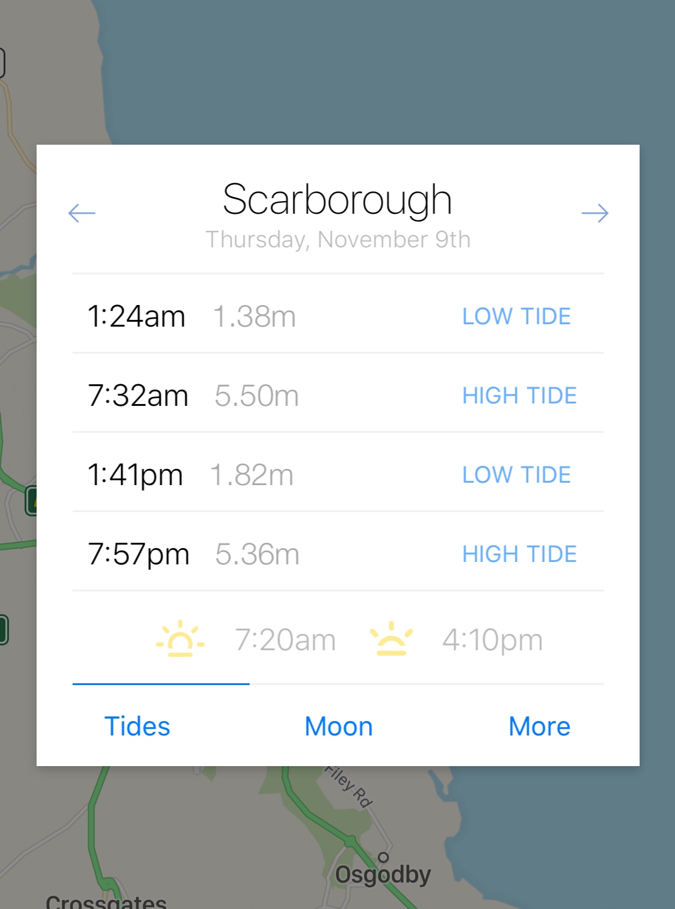Select the 1:24am low tide row
675x909 pixels.
pos(338,316)
